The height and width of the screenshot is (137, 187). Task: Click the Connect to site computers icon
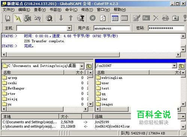coord(27,18)
